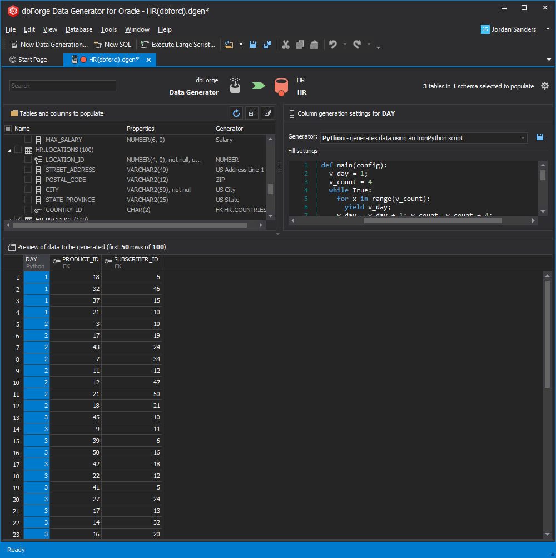
Task: Open the View menu
Action: coord(50,29)
